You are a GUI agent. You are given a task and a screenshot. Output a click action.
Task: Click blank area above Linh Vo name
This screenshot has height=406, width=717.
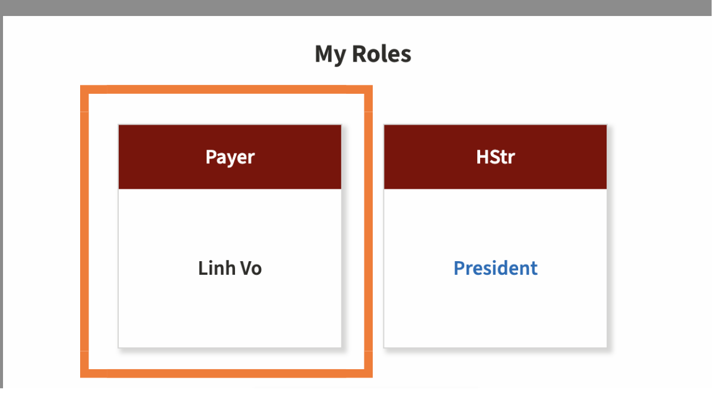pyautogui.click(x=230, y=223)
